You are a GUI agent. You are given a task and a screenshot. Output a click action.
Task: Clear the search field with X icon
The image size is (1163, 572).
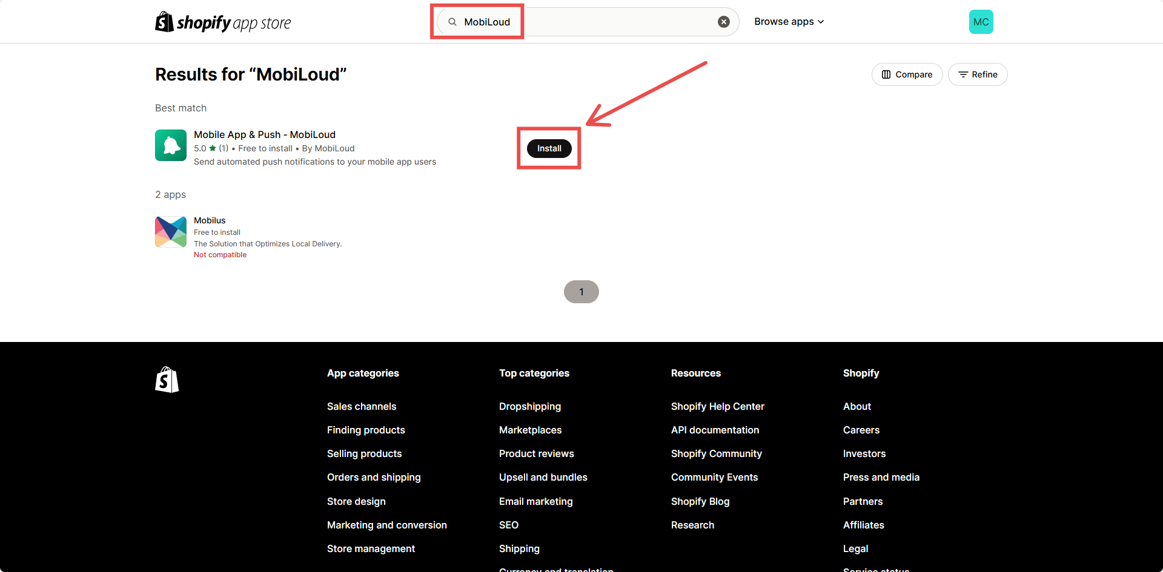724,22
